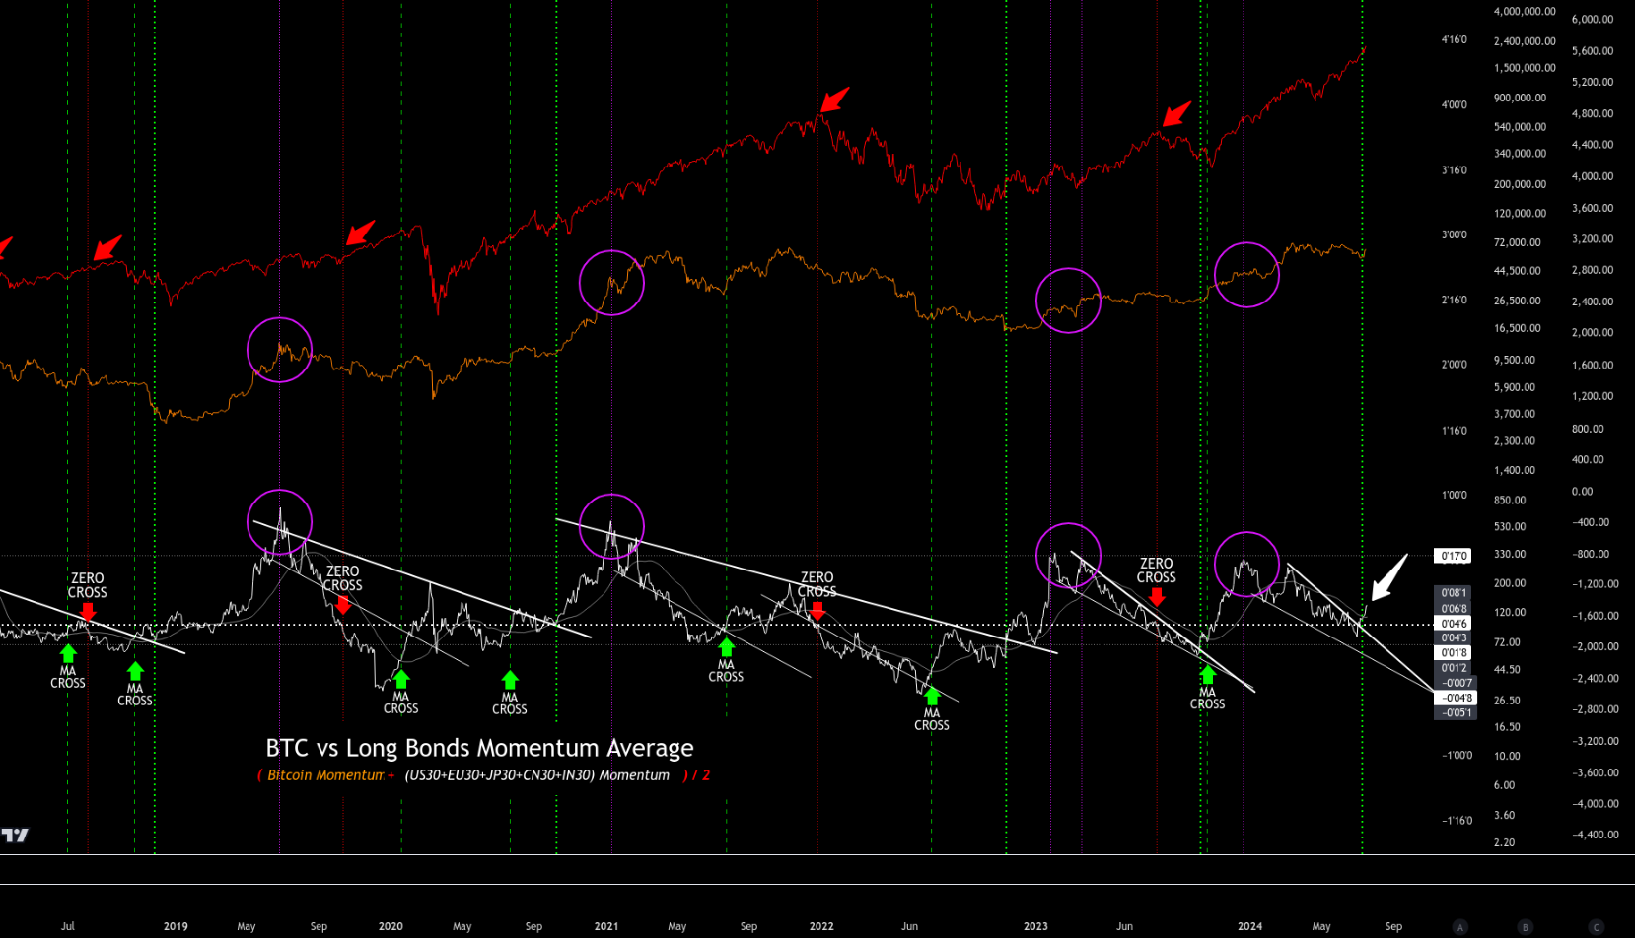The height and width of the screenshot is (938, 1635).
Task: Select the A price scale button
Action: tap(1460, 927)
